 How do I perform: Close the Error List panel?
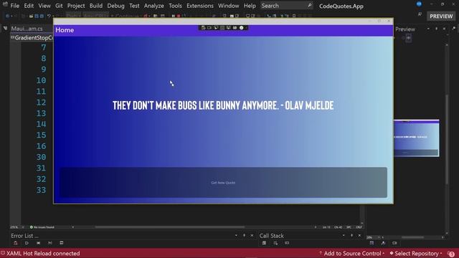point(252,236)
